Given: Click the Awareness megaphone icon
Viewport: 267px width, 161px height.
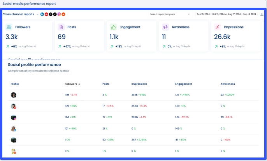Looking at the screenshot, I should pos(165,27).
